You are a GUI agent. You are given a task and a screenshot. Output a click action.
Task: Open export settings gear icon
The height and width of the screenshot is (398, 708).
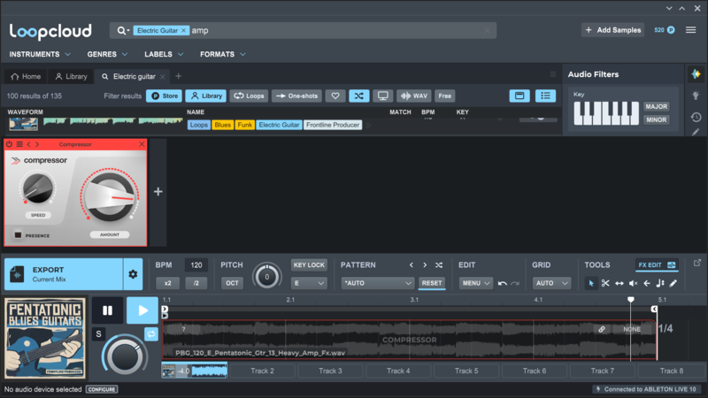tap(133, 274)
